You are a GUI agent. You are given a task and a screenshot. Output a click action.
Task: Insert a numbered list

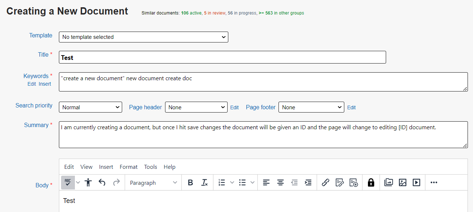pyautogui.click(x=222, y=183)
